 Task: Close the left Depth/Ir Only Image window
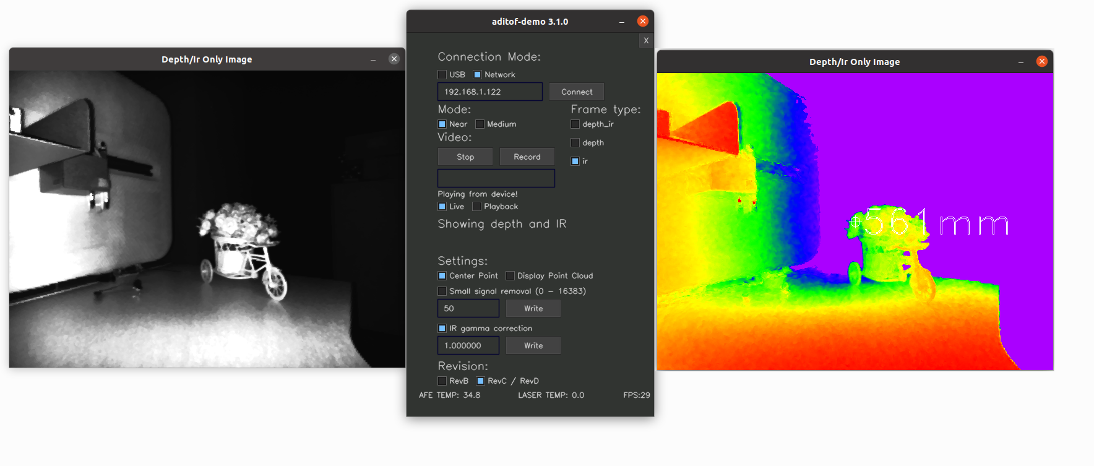[x=394, y=59]
